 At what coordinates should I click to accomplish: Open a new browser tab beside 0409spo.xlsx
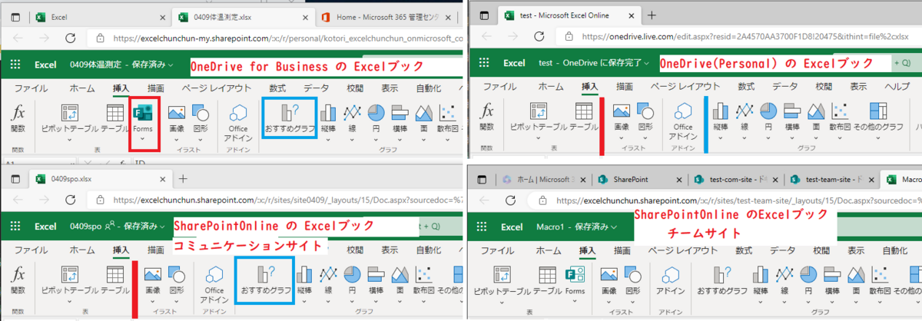(183, 178)
